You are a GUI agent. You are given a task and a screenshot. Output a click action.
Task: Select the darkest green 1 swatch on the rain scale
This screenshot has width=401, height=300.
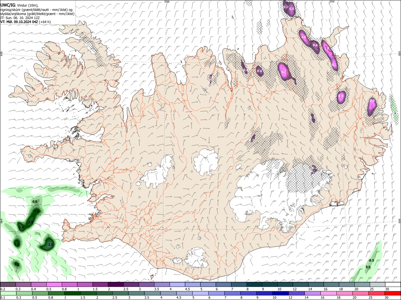click(72, 293)
